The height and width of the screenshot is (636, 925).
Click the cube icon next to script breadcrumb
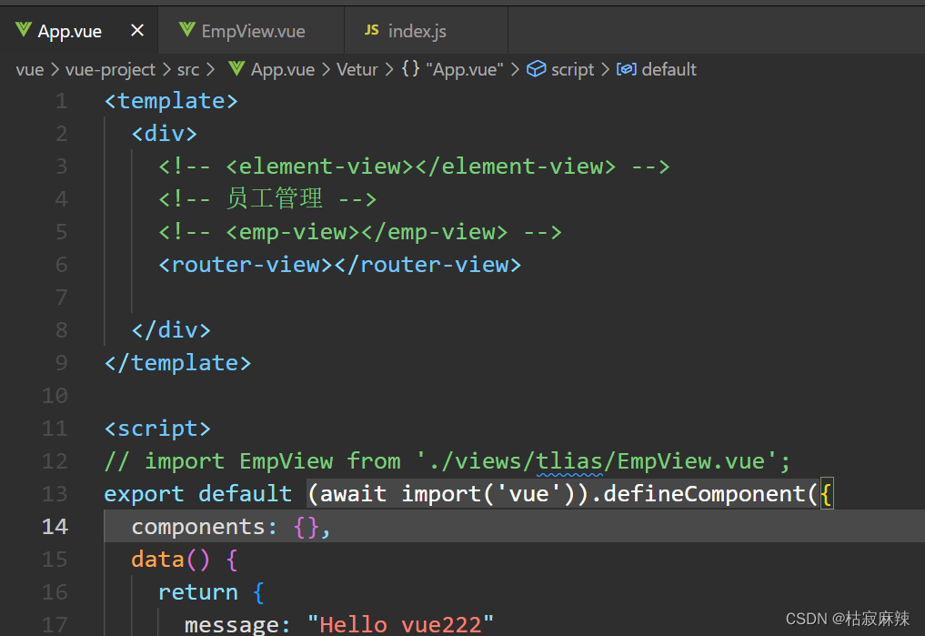[536, 69]
